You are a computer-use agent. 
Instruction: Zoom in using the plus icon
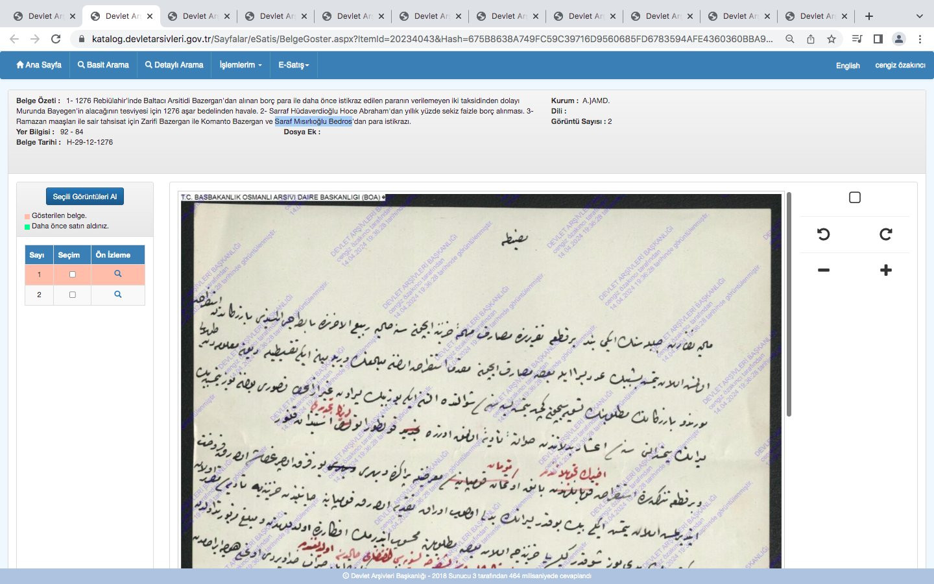[885, 270]
